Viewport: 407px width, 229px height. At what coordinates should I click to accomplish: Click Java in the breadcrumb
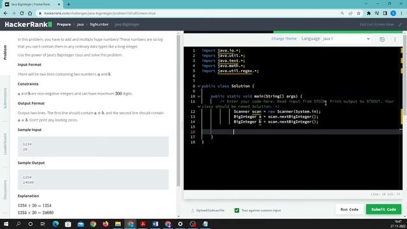pyautogui.click(x=80, y=24)
